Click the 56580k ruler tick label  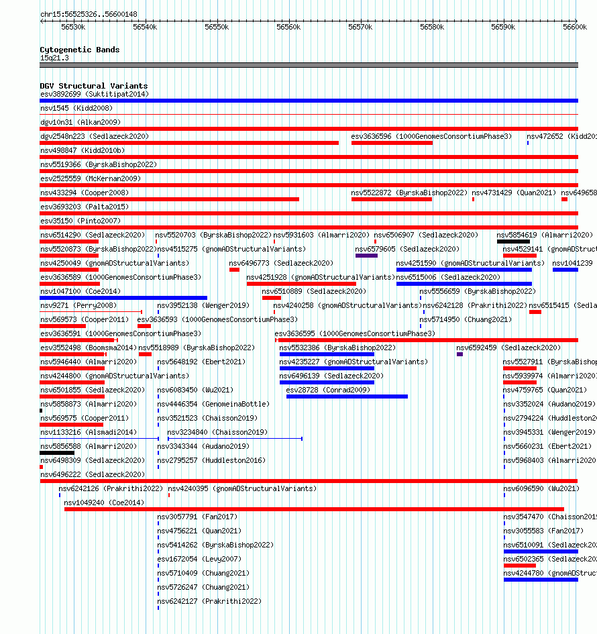point(432,27)
